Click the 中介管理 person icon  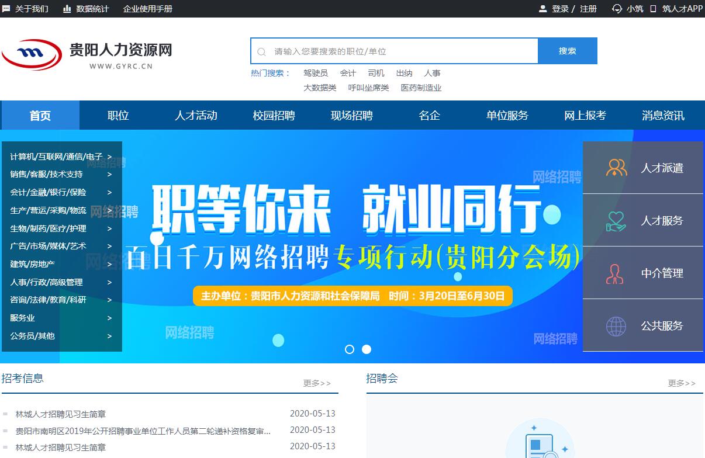[x=615, y=273]
